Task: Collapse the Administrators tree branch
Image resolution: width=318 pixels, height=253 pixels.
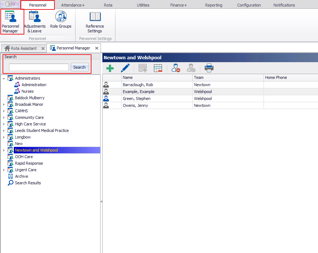Action: [x=4, y=78]
